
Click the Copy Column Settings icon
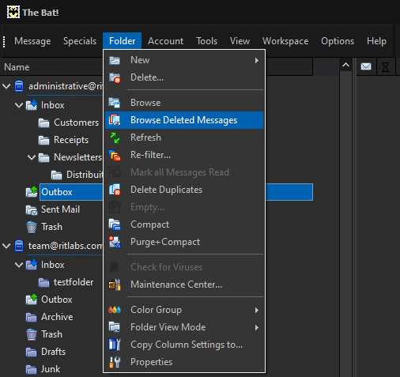(x=115, y=345)
